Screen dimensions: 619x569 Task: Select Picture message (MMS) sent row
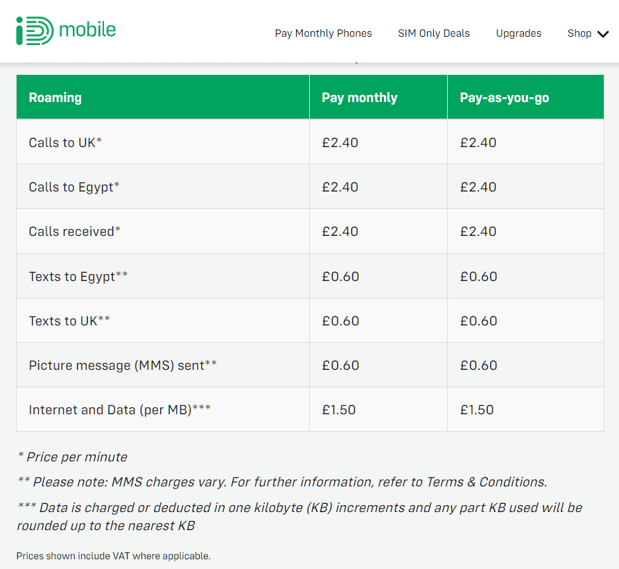(x=311, y=365)
